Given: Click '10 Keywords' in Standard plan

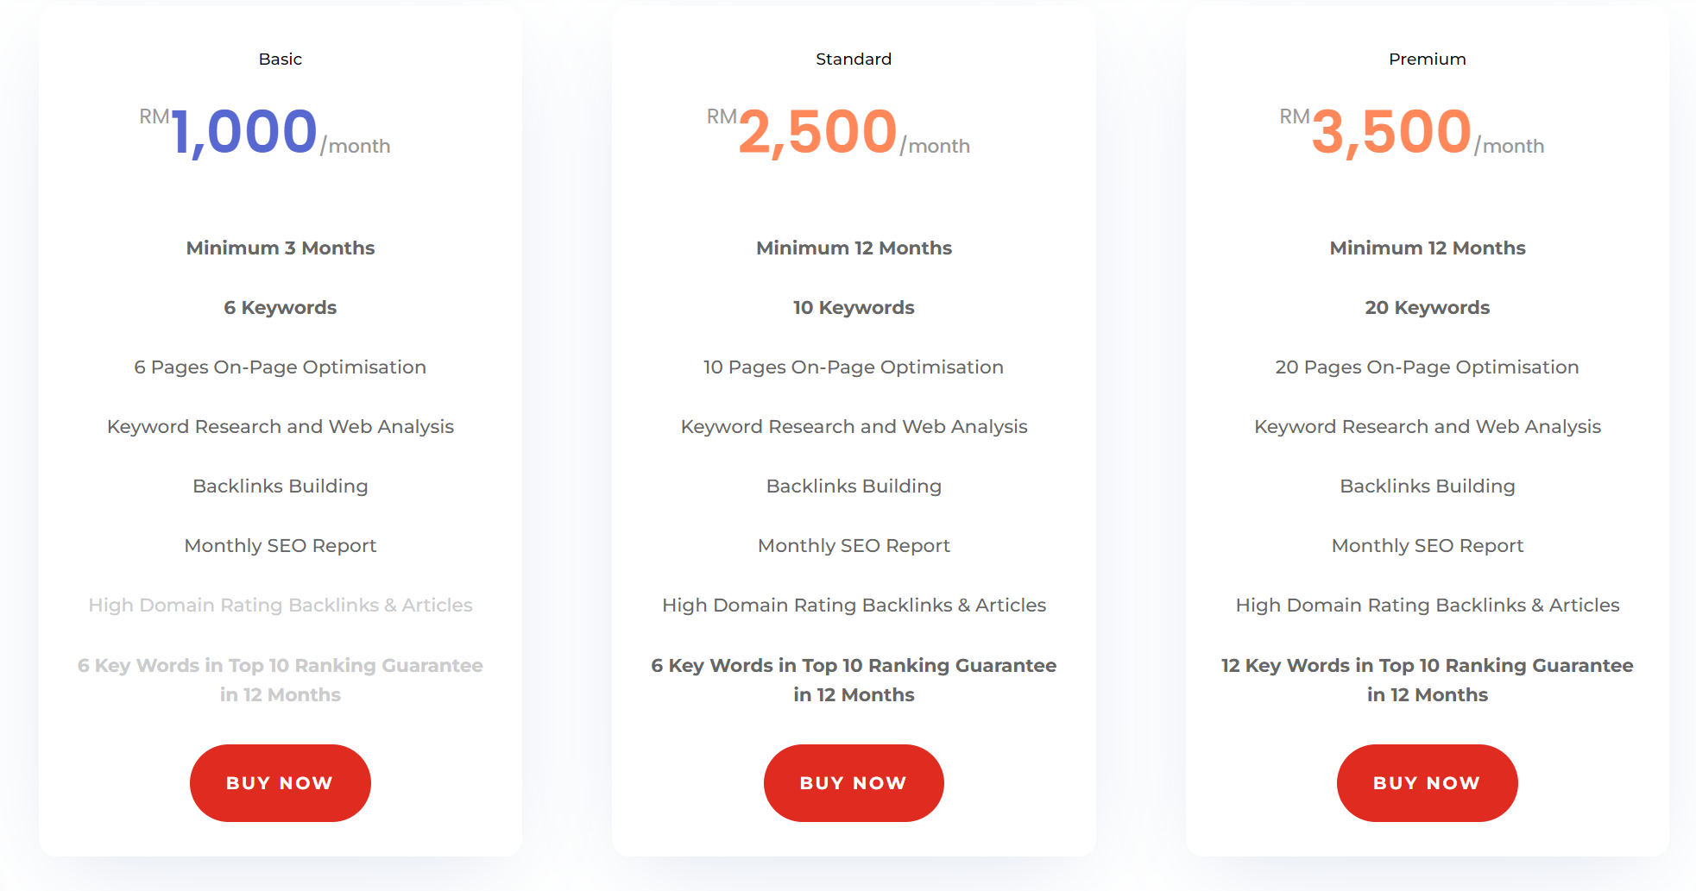Looking at the screenshot, I should pyautogui.click(x=854, y=307).
